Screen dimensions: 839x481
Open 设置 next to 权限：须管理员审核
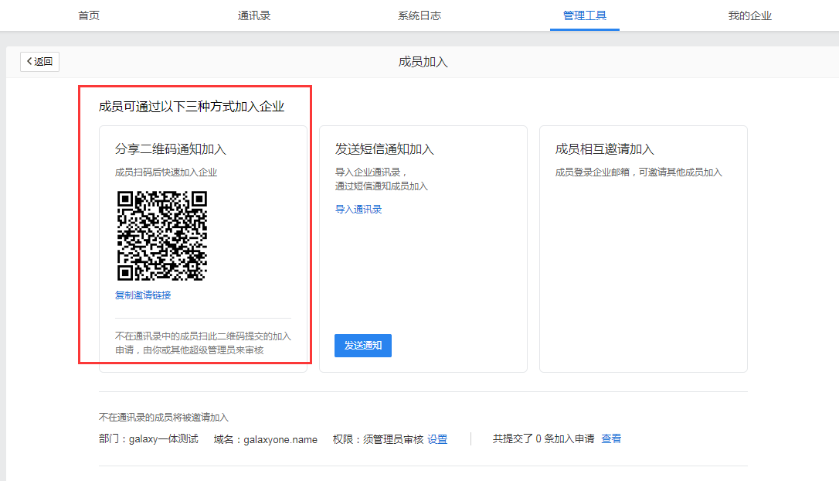437,438
